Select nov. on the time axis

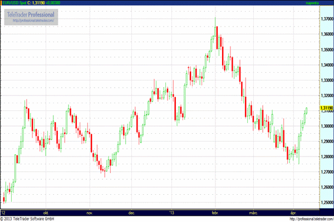[89, 213]
